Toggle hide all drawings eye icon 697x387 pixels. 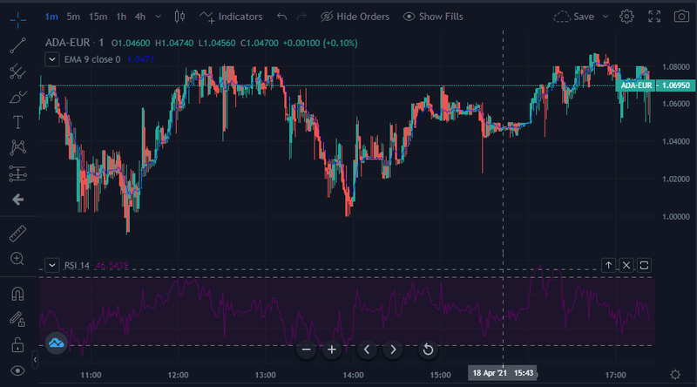(x=17, y=370)
